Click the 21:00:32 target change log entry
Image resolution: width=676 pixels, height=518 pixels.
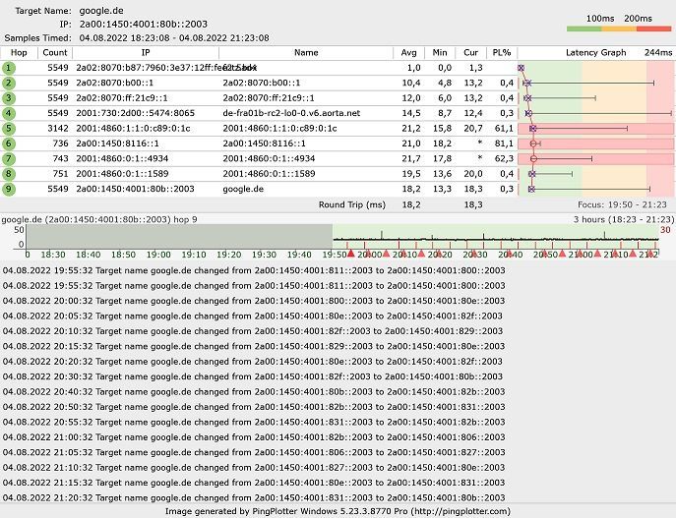point(254,437)
